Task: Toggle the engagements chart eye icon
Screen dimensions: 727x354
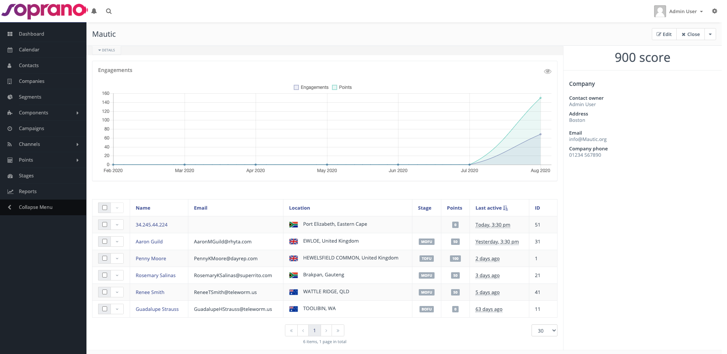Action: tap(547, 71)
